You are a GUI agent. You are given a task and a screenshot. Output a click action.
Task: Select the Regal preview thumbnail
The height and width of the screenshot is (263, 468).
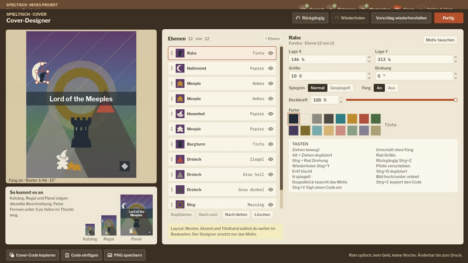pyautogui.click(x=109, y=226)
